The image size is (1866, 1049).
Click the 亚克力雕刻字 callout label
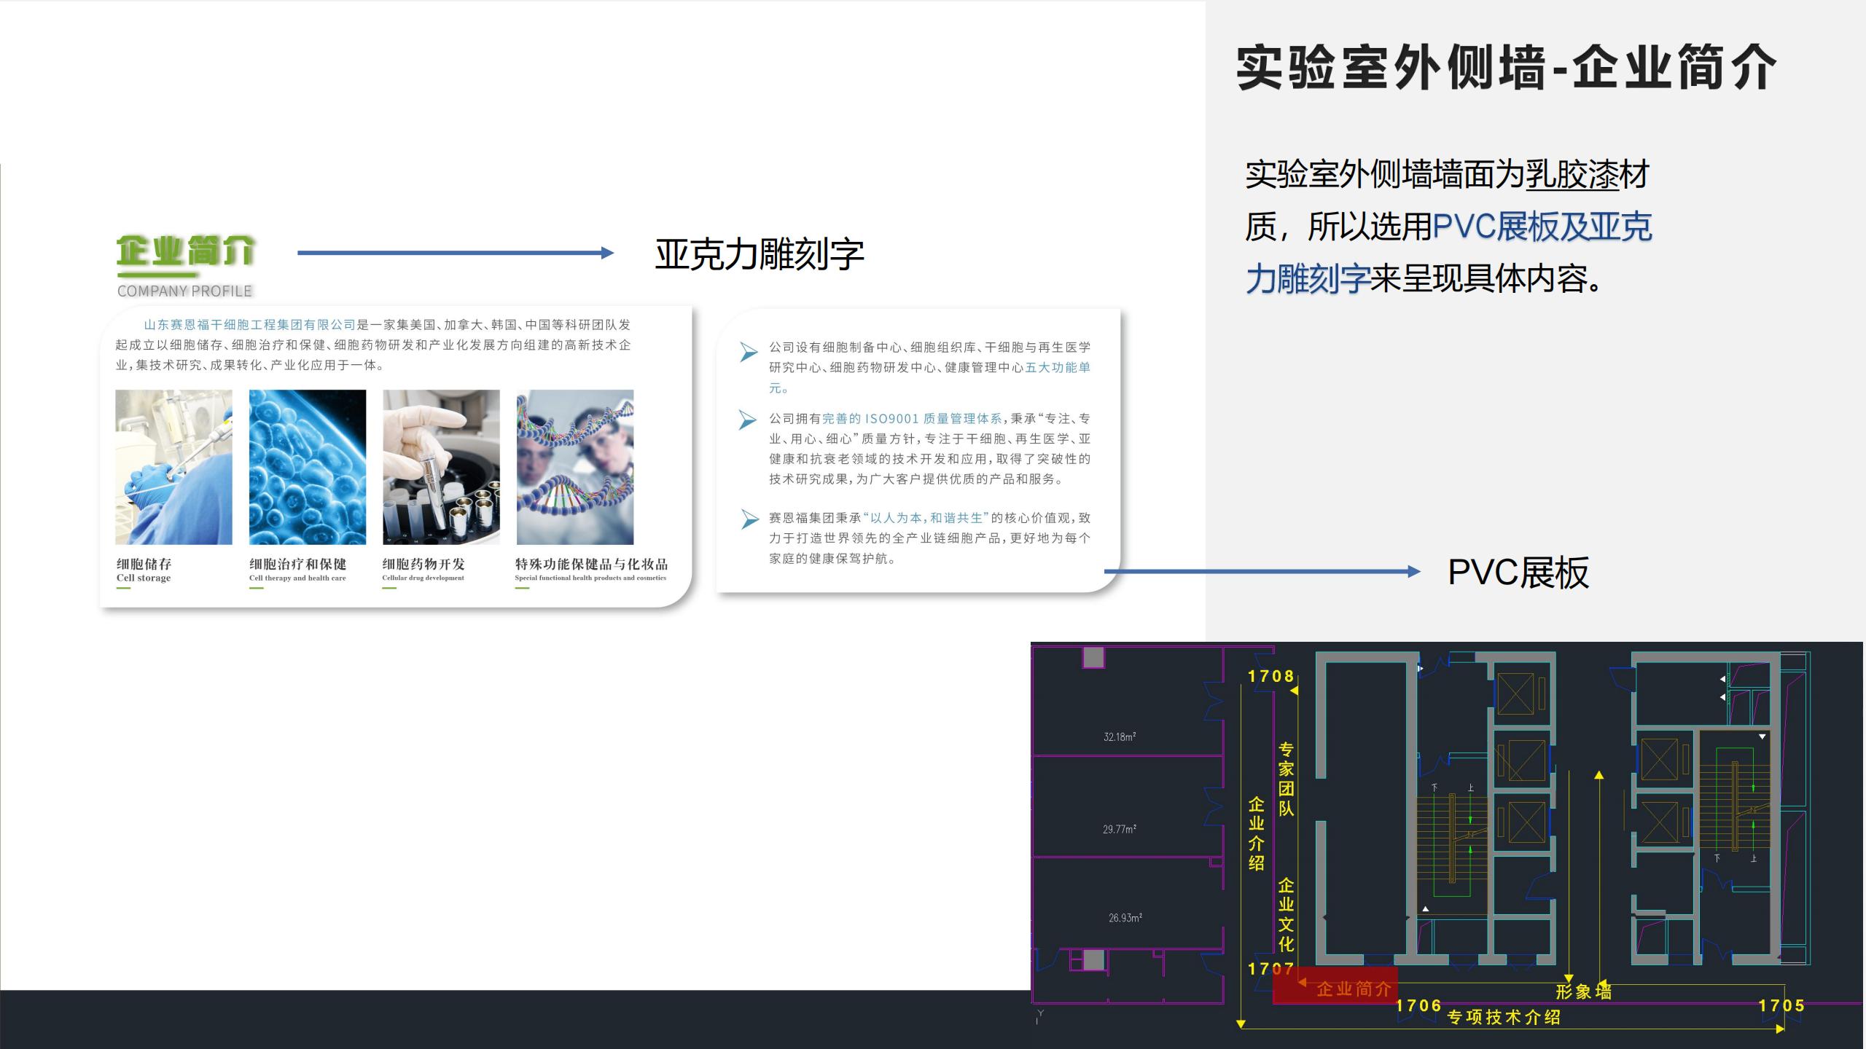click(x=759, y=254)
